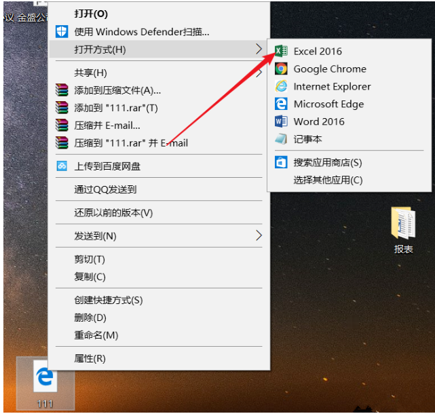The height and width of the screenshot is (416, 435).
Task: Open with Excel 2016 label
Action: pyautogui.click(x=318, y=52)
